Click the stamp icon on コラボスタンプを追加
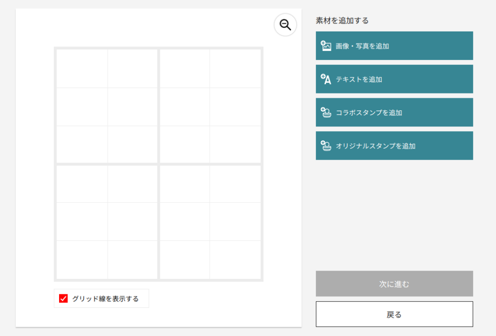The image size is (496, 336). (x=326, y=112)
